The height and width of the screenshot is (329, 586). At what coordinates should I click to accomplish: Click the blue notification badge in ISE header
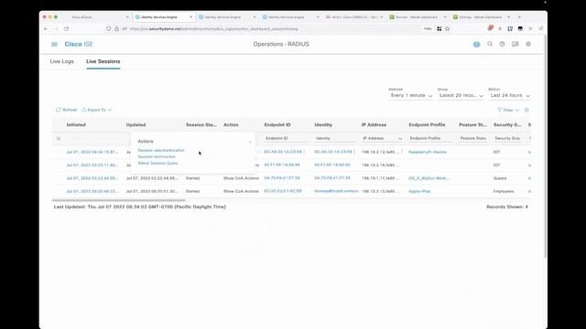pos(476,45)
